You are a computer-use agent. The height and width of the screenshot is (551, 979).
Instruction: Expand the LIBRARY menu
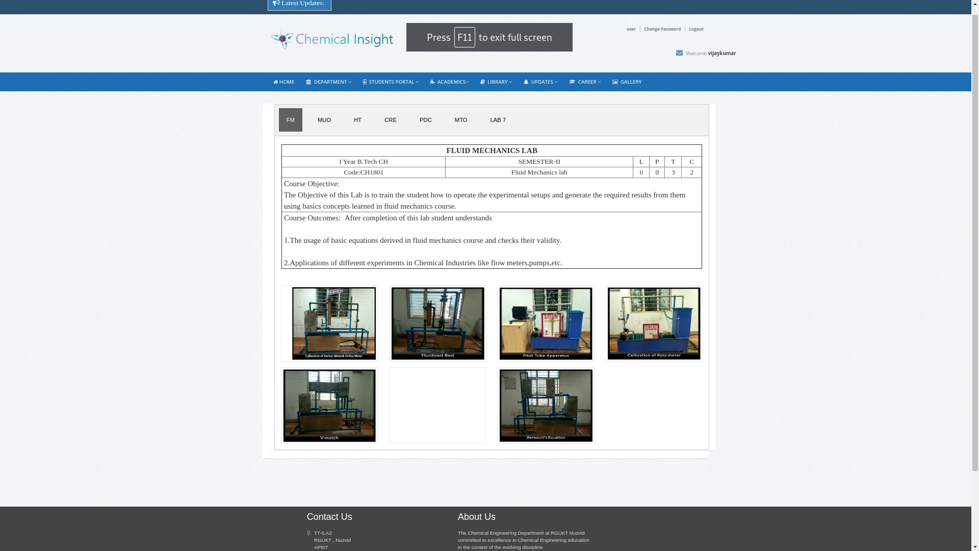[496, 82]
